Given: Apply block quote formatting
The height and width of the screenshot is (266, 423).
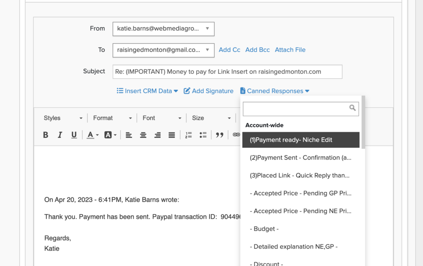Looking at the screenshot, I should pyautogui.click(x=220, y=135).
